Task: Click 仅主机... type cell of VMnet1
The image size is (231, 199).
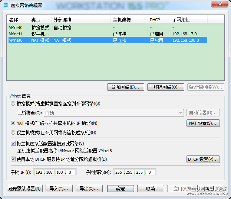Action: 40,34
